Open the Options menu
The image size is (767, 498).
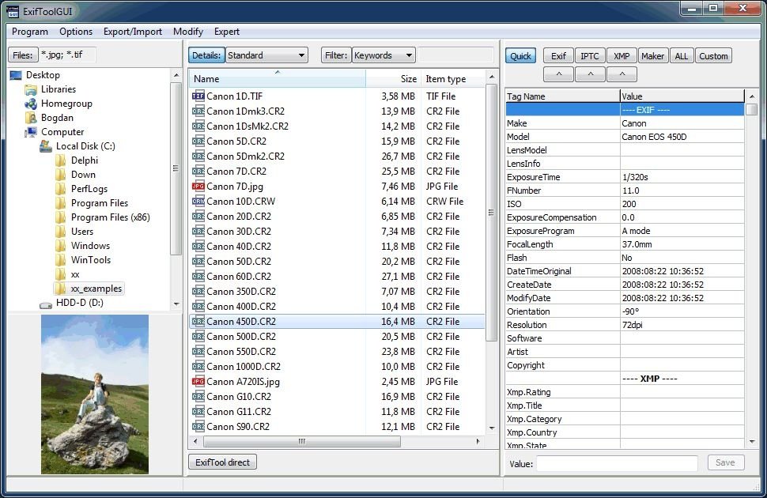pos(76,32)
